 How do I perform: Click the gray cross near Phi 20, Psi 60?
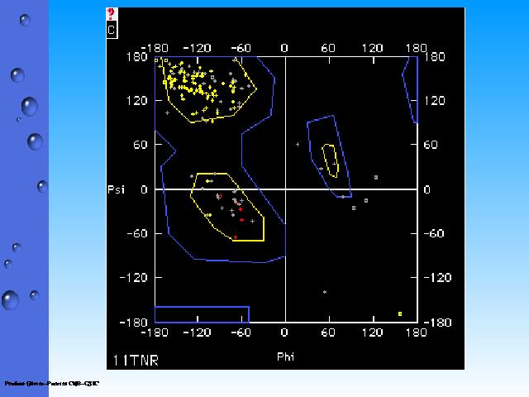pyautogui.click(x=298, y=145)
